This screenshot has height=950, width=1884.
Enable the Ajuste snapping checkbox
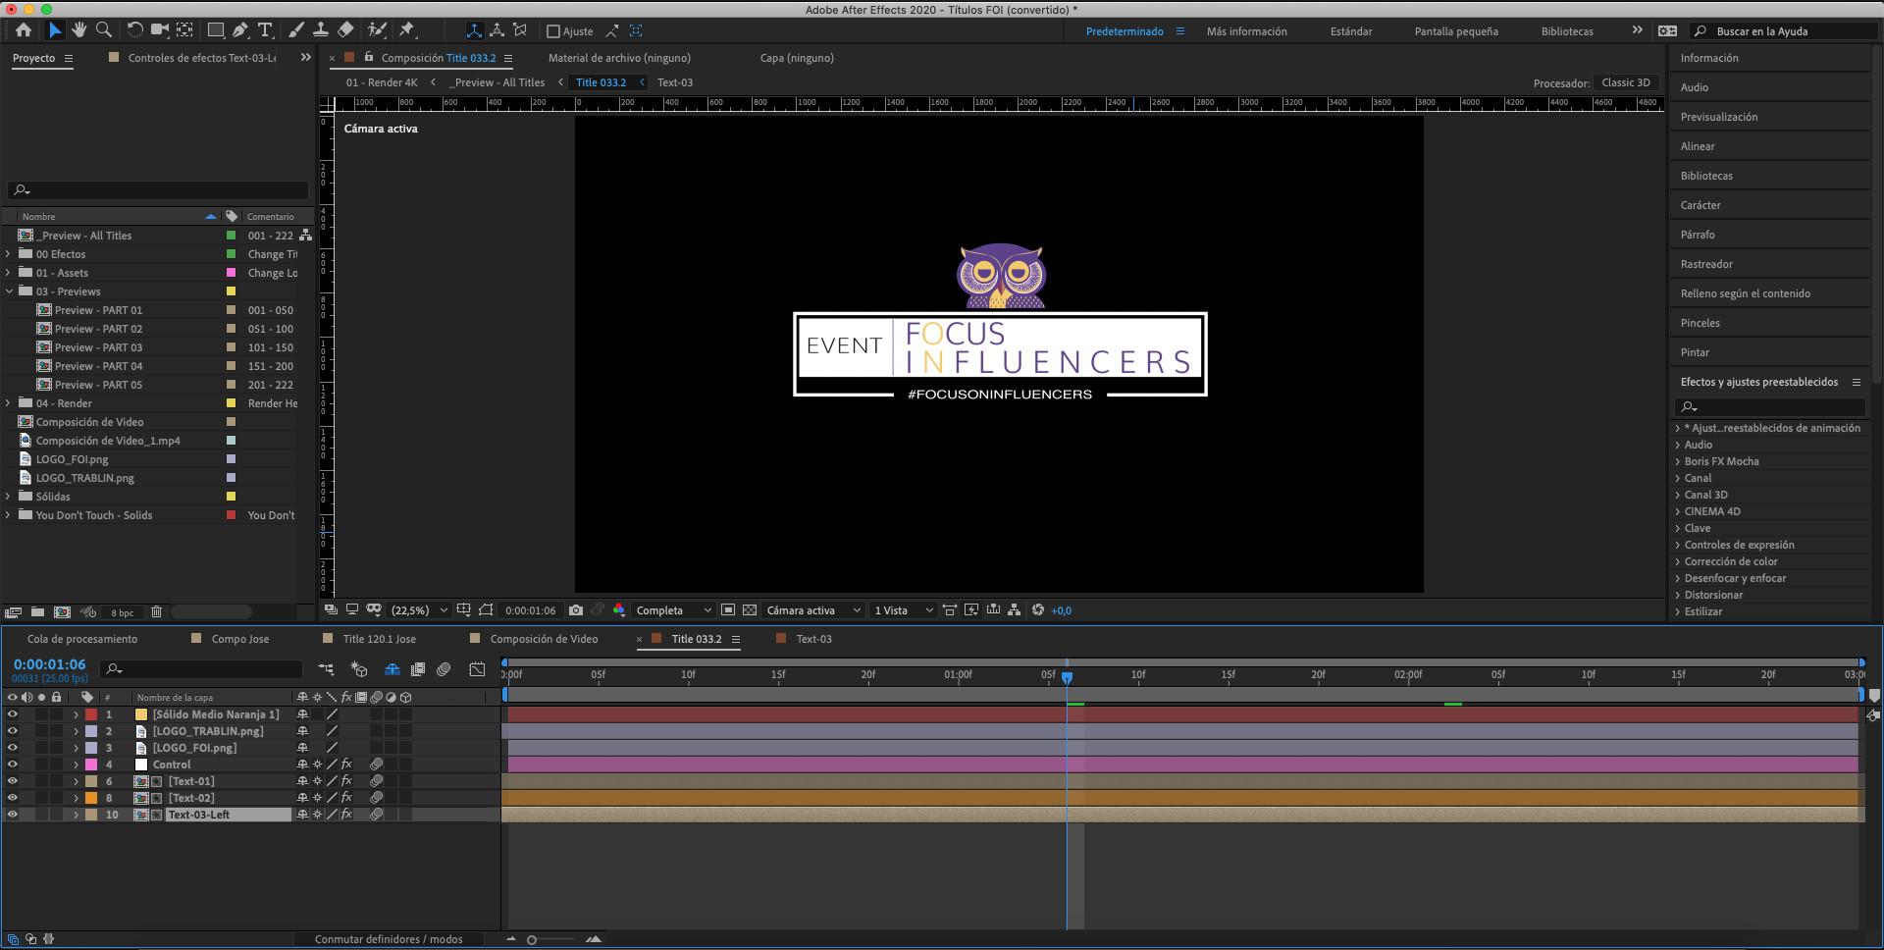pyautogui.click(x=553, y=31)
